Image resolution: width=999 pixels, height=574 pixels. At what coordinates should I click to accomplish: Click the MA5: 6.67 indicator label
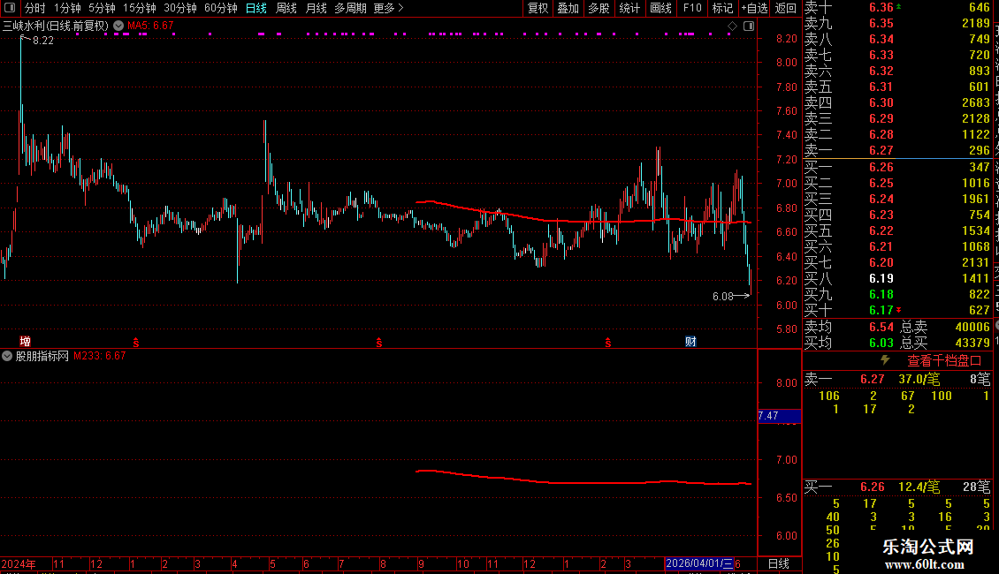(150, 26)
